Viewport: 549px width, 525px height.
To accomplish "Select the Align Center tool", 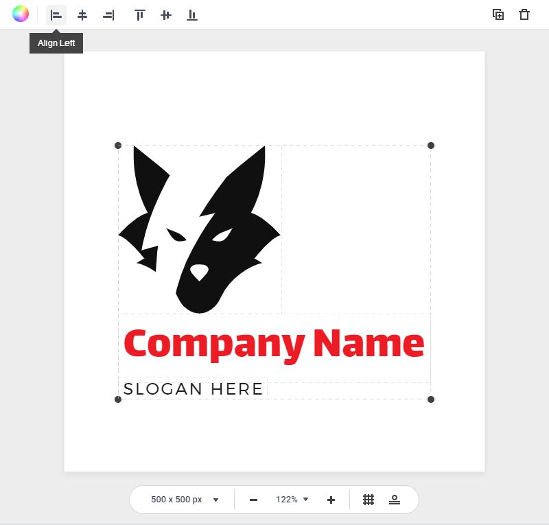I will (x=82, y=14).
